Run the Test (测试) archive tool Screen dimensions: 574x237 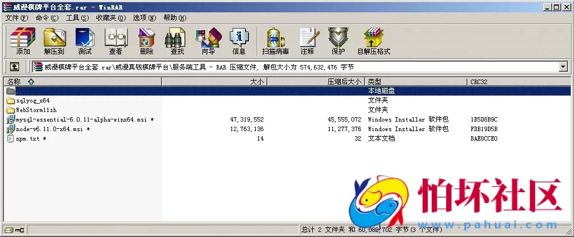point(85,40)
